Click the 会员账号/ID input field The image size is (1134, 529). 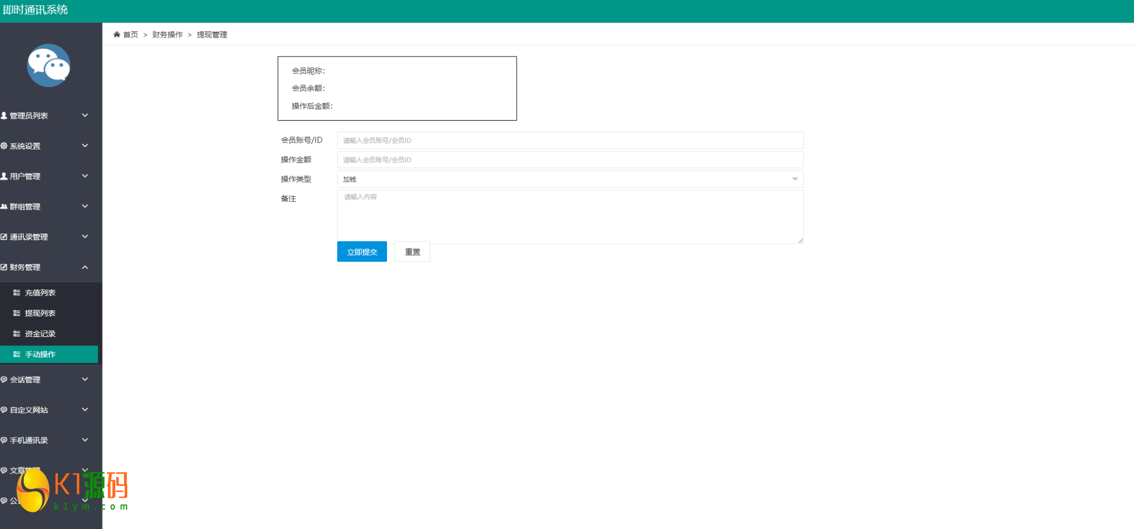(570, 140)
